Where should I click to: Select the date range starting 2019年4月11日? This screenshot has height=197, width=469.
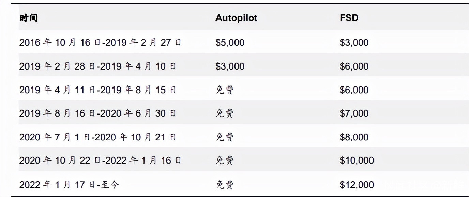[97, 90]
